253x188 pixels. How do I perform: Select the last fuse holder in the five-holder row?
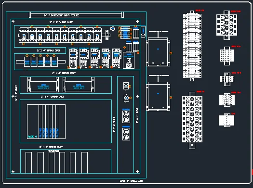tap(54, 62)
